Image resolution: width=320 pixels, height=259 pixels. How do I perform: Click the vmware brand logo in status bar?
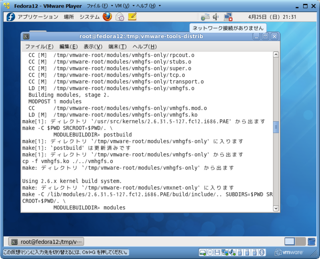289,253
